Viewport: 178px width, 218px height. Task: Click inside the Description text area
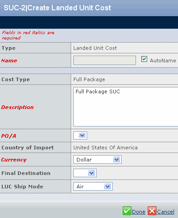pos(126,107)
